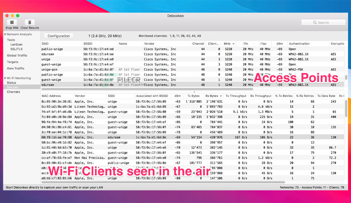Select Channels under Wi-Fi Monitoring
This screenshot has height=203, width=351.
point(13,92)
